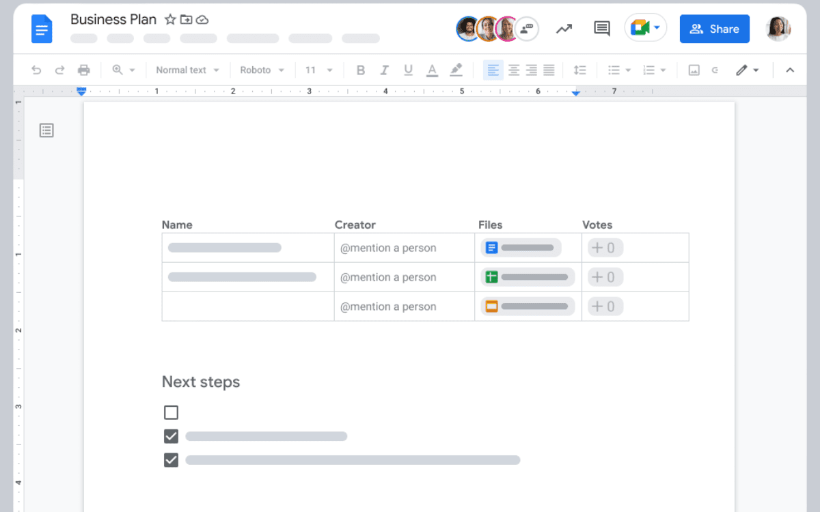Click the third row's @mention a person cell

click(x=405, y=307)
